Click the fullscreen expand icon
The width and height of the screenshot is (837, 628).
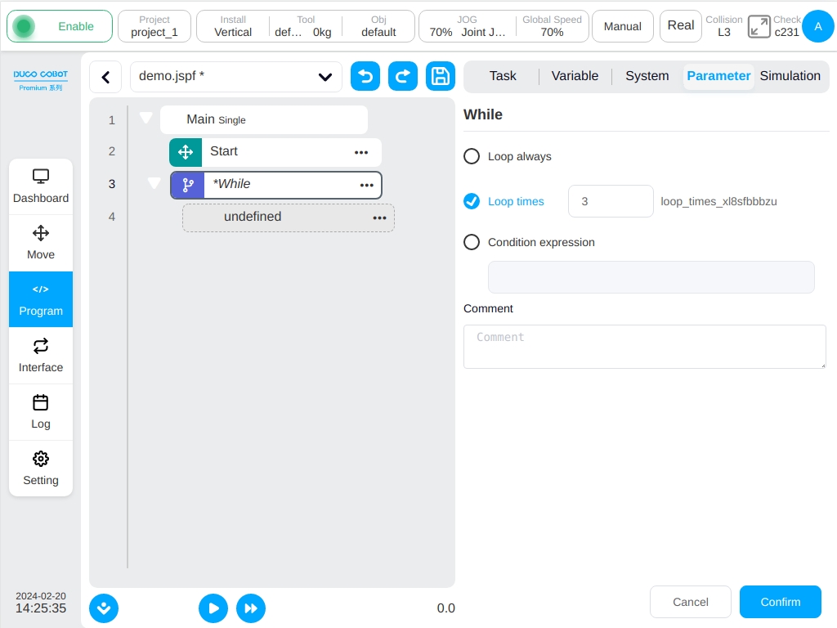759,26
